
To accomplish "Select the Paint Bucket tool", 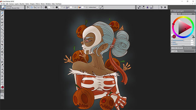I will pos(2,19).
